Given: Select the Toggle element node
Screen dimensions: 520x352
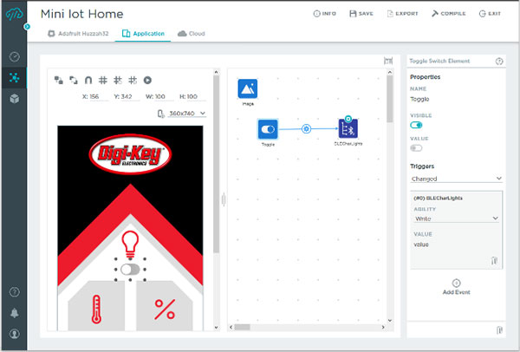Looking at the screenshot, I should [268, 129].
